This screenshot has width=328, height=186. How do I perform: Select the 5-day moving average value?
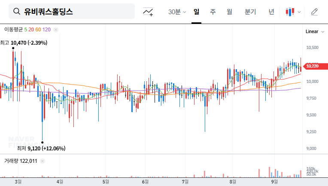click(x=25, y=30)
